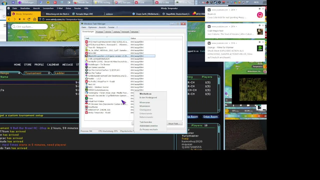Click STORE in Virtual Pool navigation
Image resolution: width=320 pixels, height=180 pixels.
[x=27, y=64]
